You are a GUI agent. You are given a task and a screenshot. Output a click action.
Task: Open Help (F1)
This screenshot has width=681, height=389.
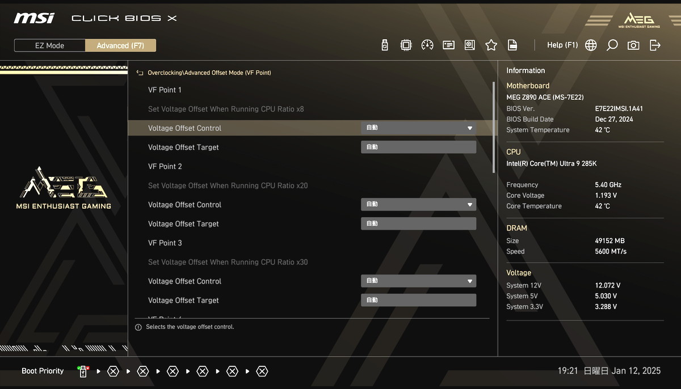click(562, 45)
